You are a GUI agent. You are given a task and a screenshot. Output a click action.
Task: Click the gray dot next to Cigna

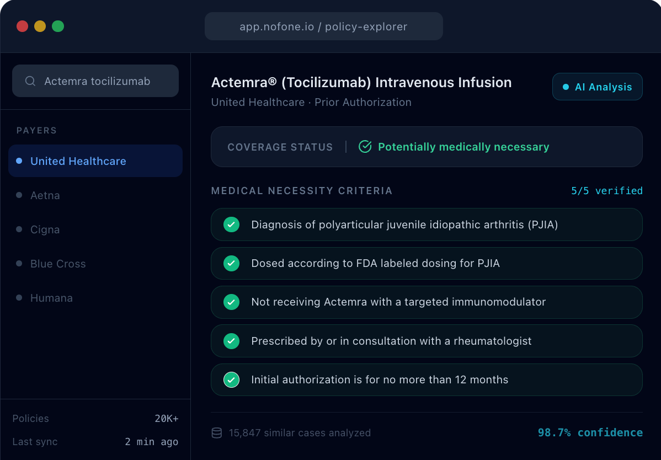[19, 229]
